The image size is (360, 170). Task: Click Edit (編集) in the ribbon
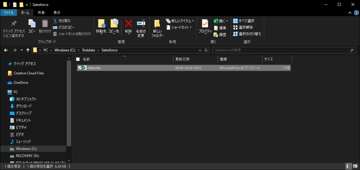[x=220, y=28]
